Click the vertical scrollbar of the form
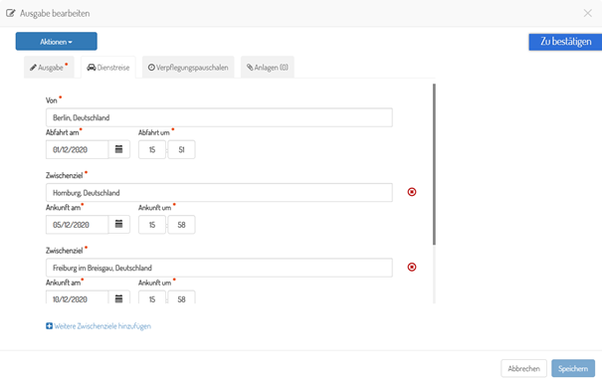 tap(434, 164)
